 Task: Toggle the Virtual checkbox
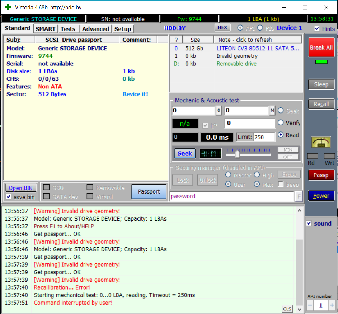point(90,197)
